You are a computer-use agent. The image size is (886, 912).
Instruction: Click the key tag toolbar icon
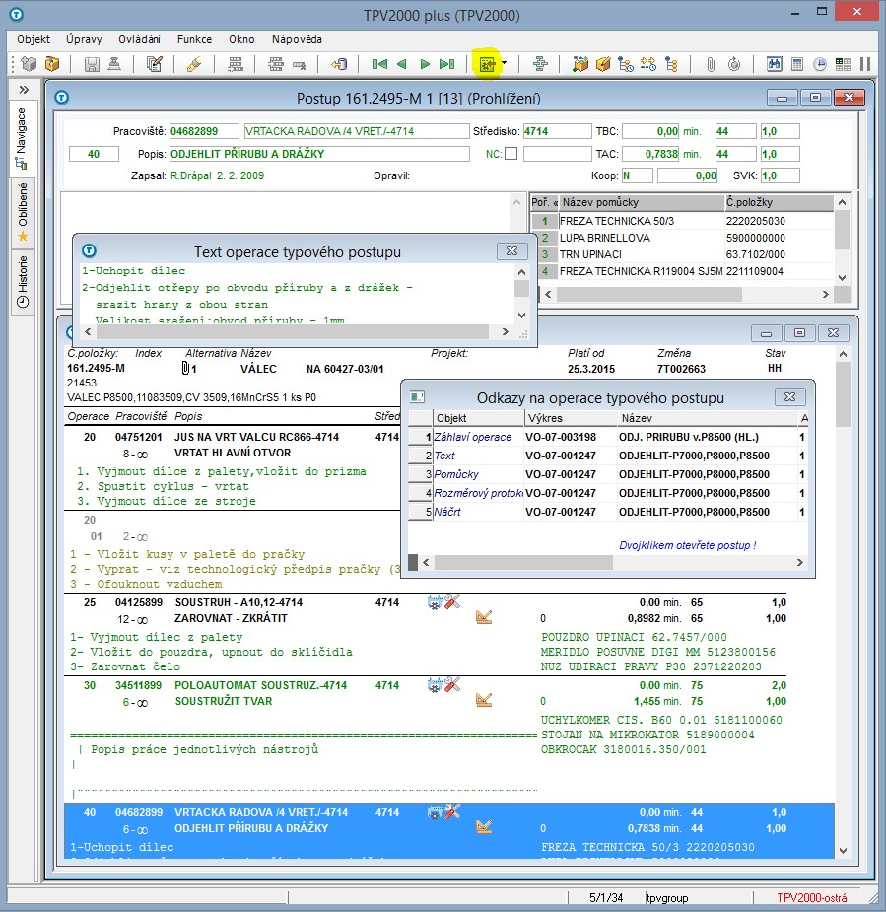(300, 64)
